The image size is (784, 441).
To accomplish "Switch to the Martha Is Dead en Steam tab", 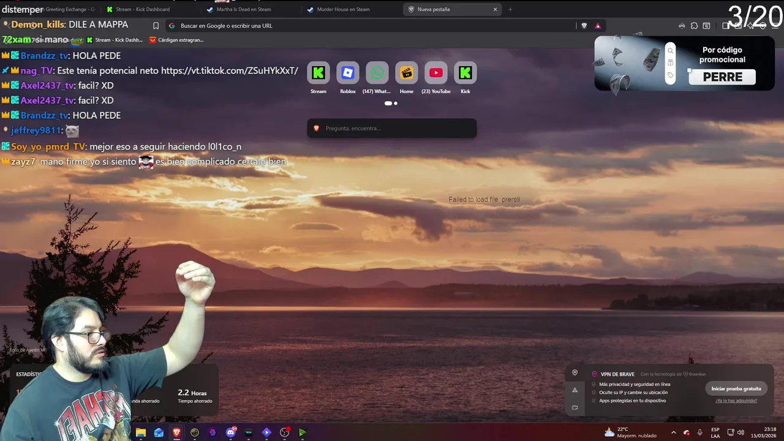I will (250, 9).
